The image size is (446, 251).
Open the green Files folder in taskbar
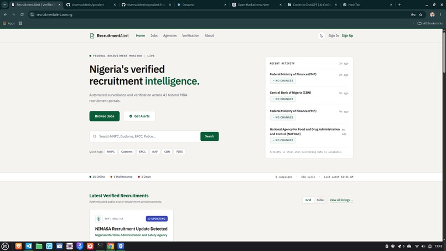tap(39, 246)
